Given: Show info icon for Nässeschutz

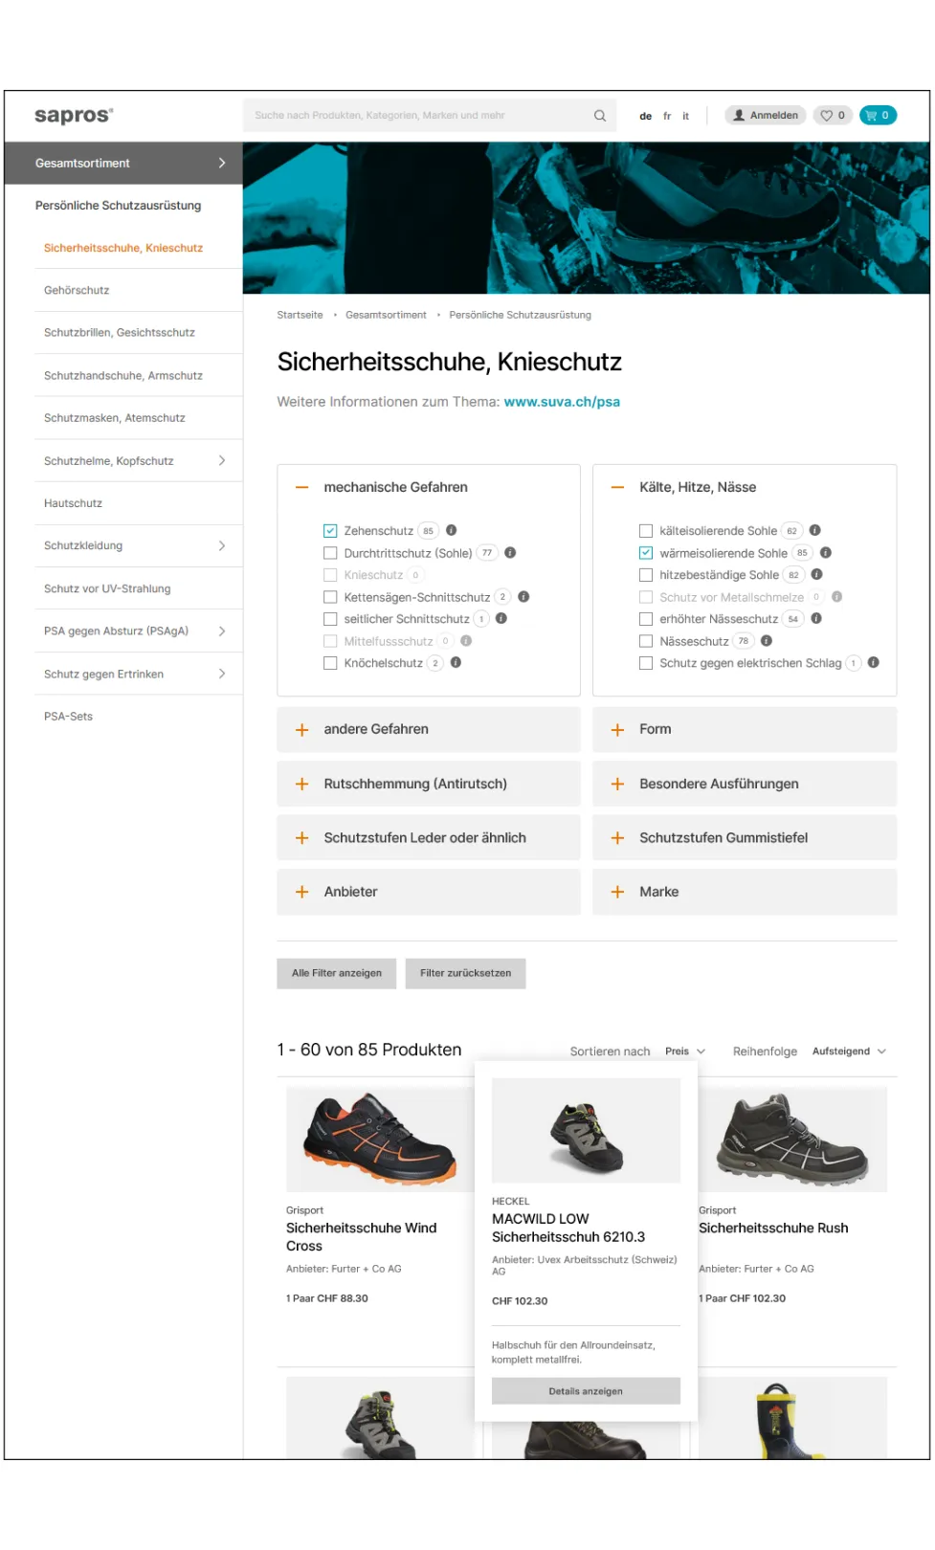Looking at the screenshot, I should point(767,641).
